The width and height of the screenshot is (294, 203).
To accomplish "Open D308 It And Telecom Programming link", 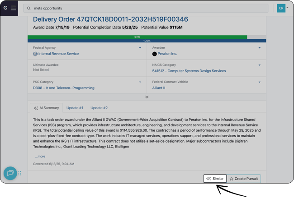I will (64, 88).
